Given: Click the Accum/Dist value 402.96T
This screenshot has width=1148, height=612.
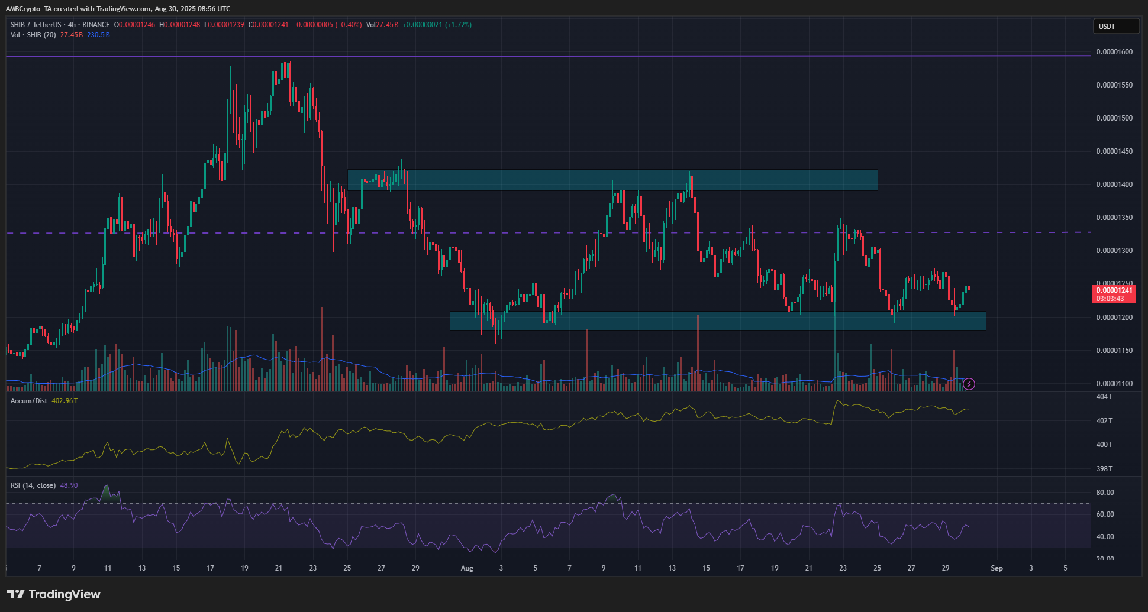Looking at the screenshot, I should (65, 401).
